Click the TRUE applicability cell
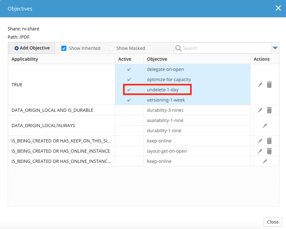Image resolution: width=286 pixels, height=229 pixels. [x=62, y=85]
